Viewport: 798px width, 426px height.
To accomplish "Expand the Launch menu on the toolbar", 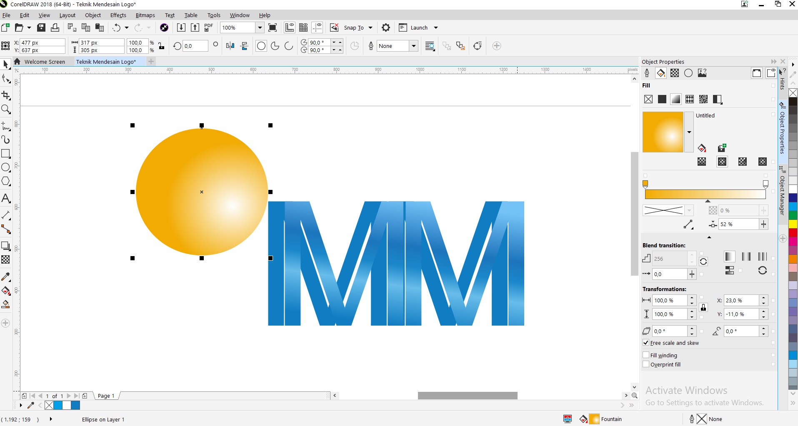I will tap(436, 27).
